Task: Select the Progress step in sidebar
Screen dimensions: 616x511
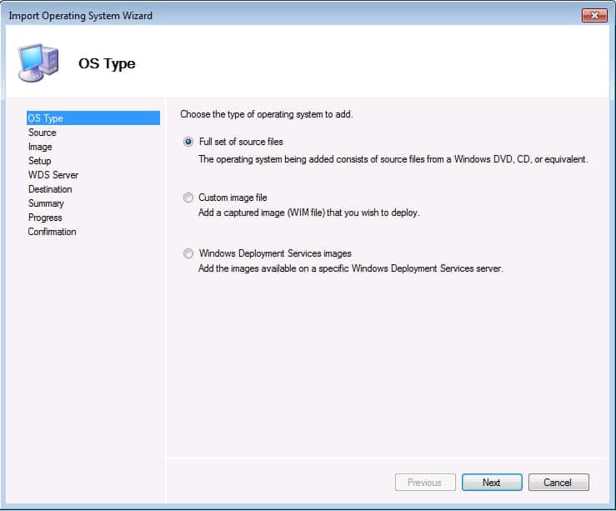Action: (45, 218)
